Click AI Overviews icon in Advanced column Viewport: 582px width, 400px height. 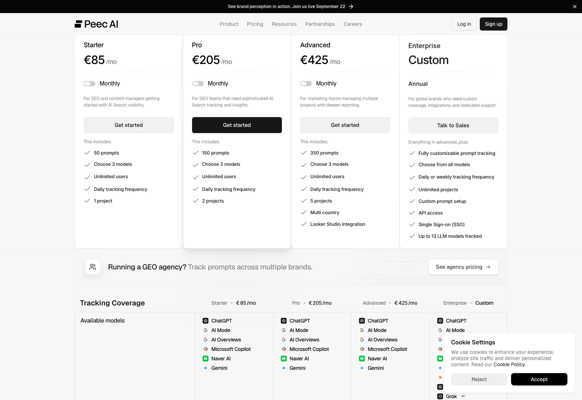click(362, 340)
